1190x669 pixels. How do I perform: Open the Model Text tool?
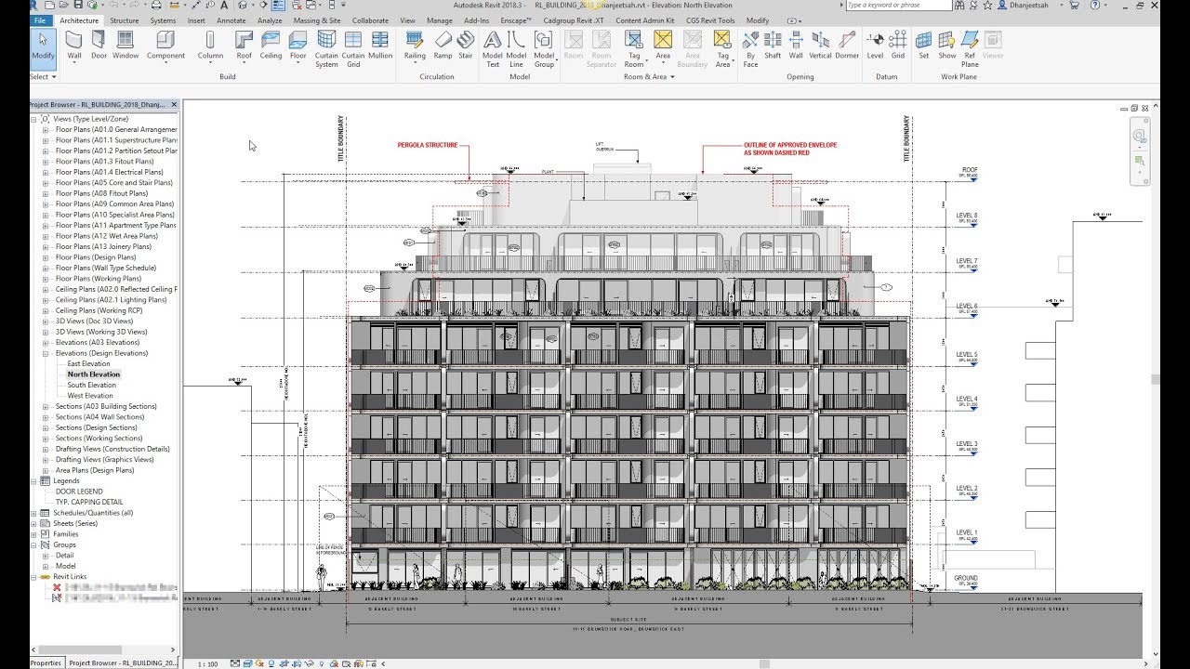[x=493, y=44]
